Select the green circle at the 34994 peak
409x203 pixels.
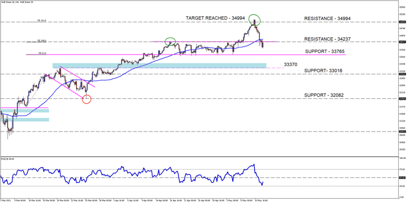[x=254, y=20]
